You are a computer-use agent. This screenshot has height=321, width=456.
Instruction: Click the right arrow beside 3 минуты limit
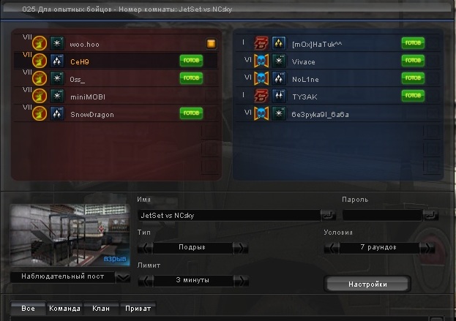(241, 281)
